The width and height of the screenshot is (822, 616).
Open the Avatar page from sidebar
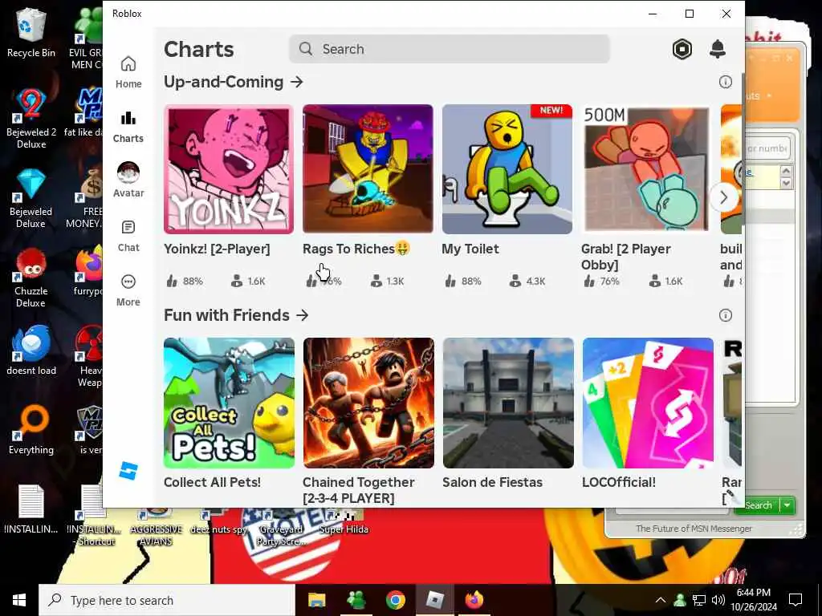(x=128, y=180)
